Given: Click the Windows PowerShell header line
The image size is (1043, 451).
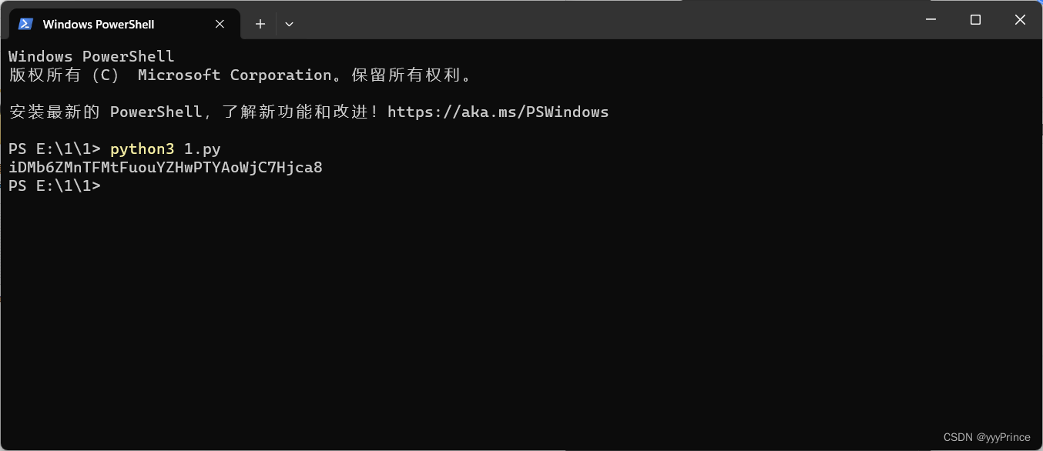Looking at the screenshot, I should tap(90, 56).
